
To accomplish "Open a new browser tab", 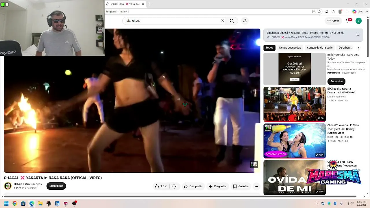I will click(x=150, y=4).
